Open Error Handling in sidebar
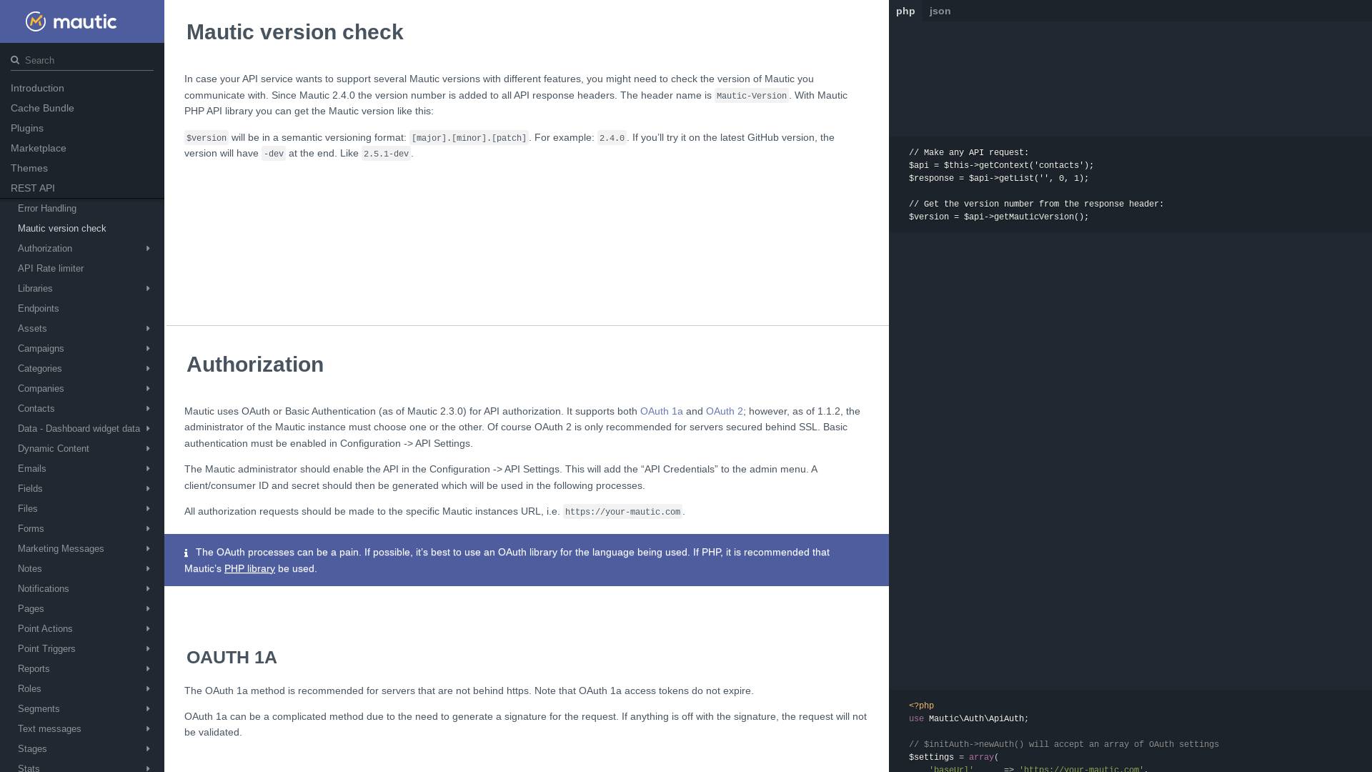 coord(47,209)
